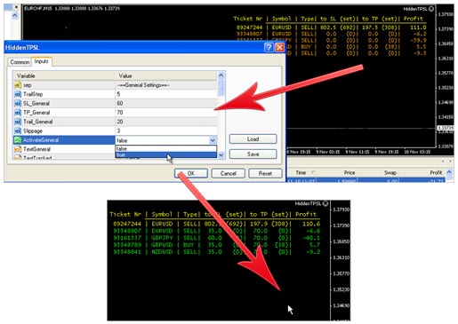Screen dimensions: 458x324
Task: Click the '10 Nov 03:15' time axis label
Action: coord(417,152)
